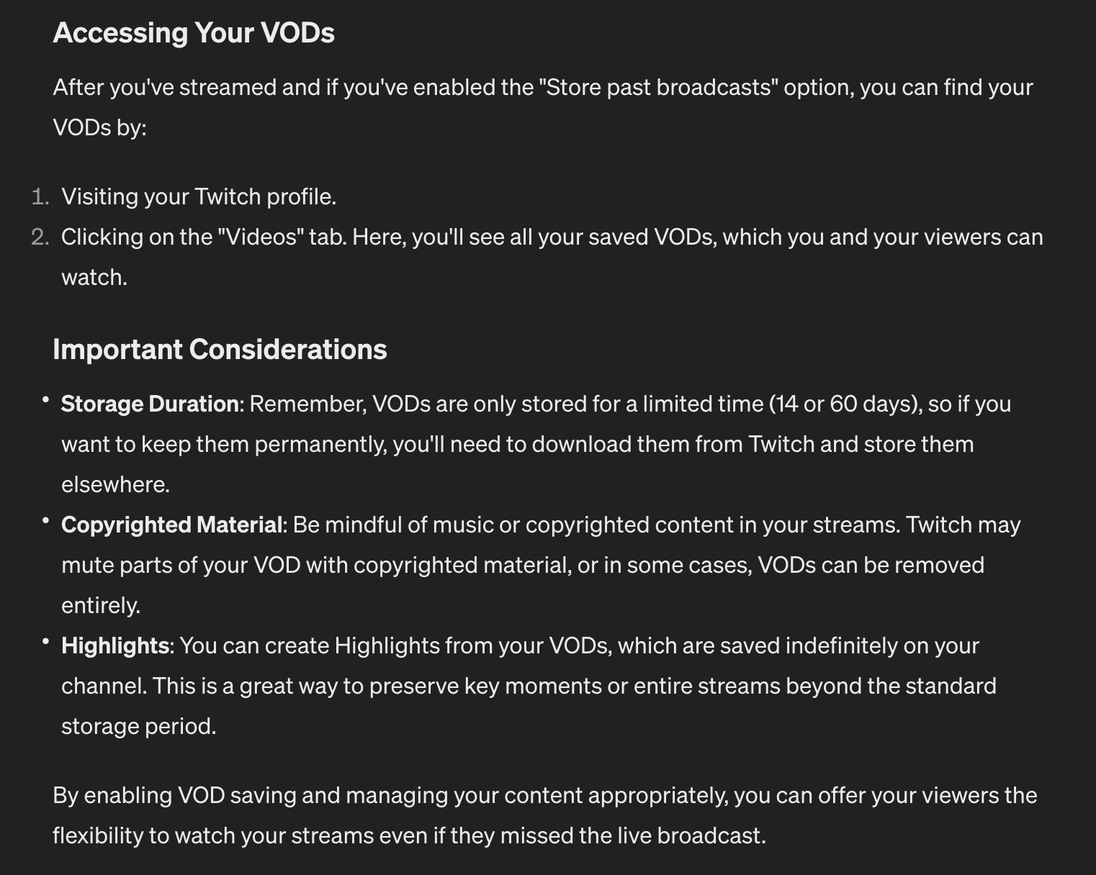Click the bullet before Storage Duration

point(46,399)
